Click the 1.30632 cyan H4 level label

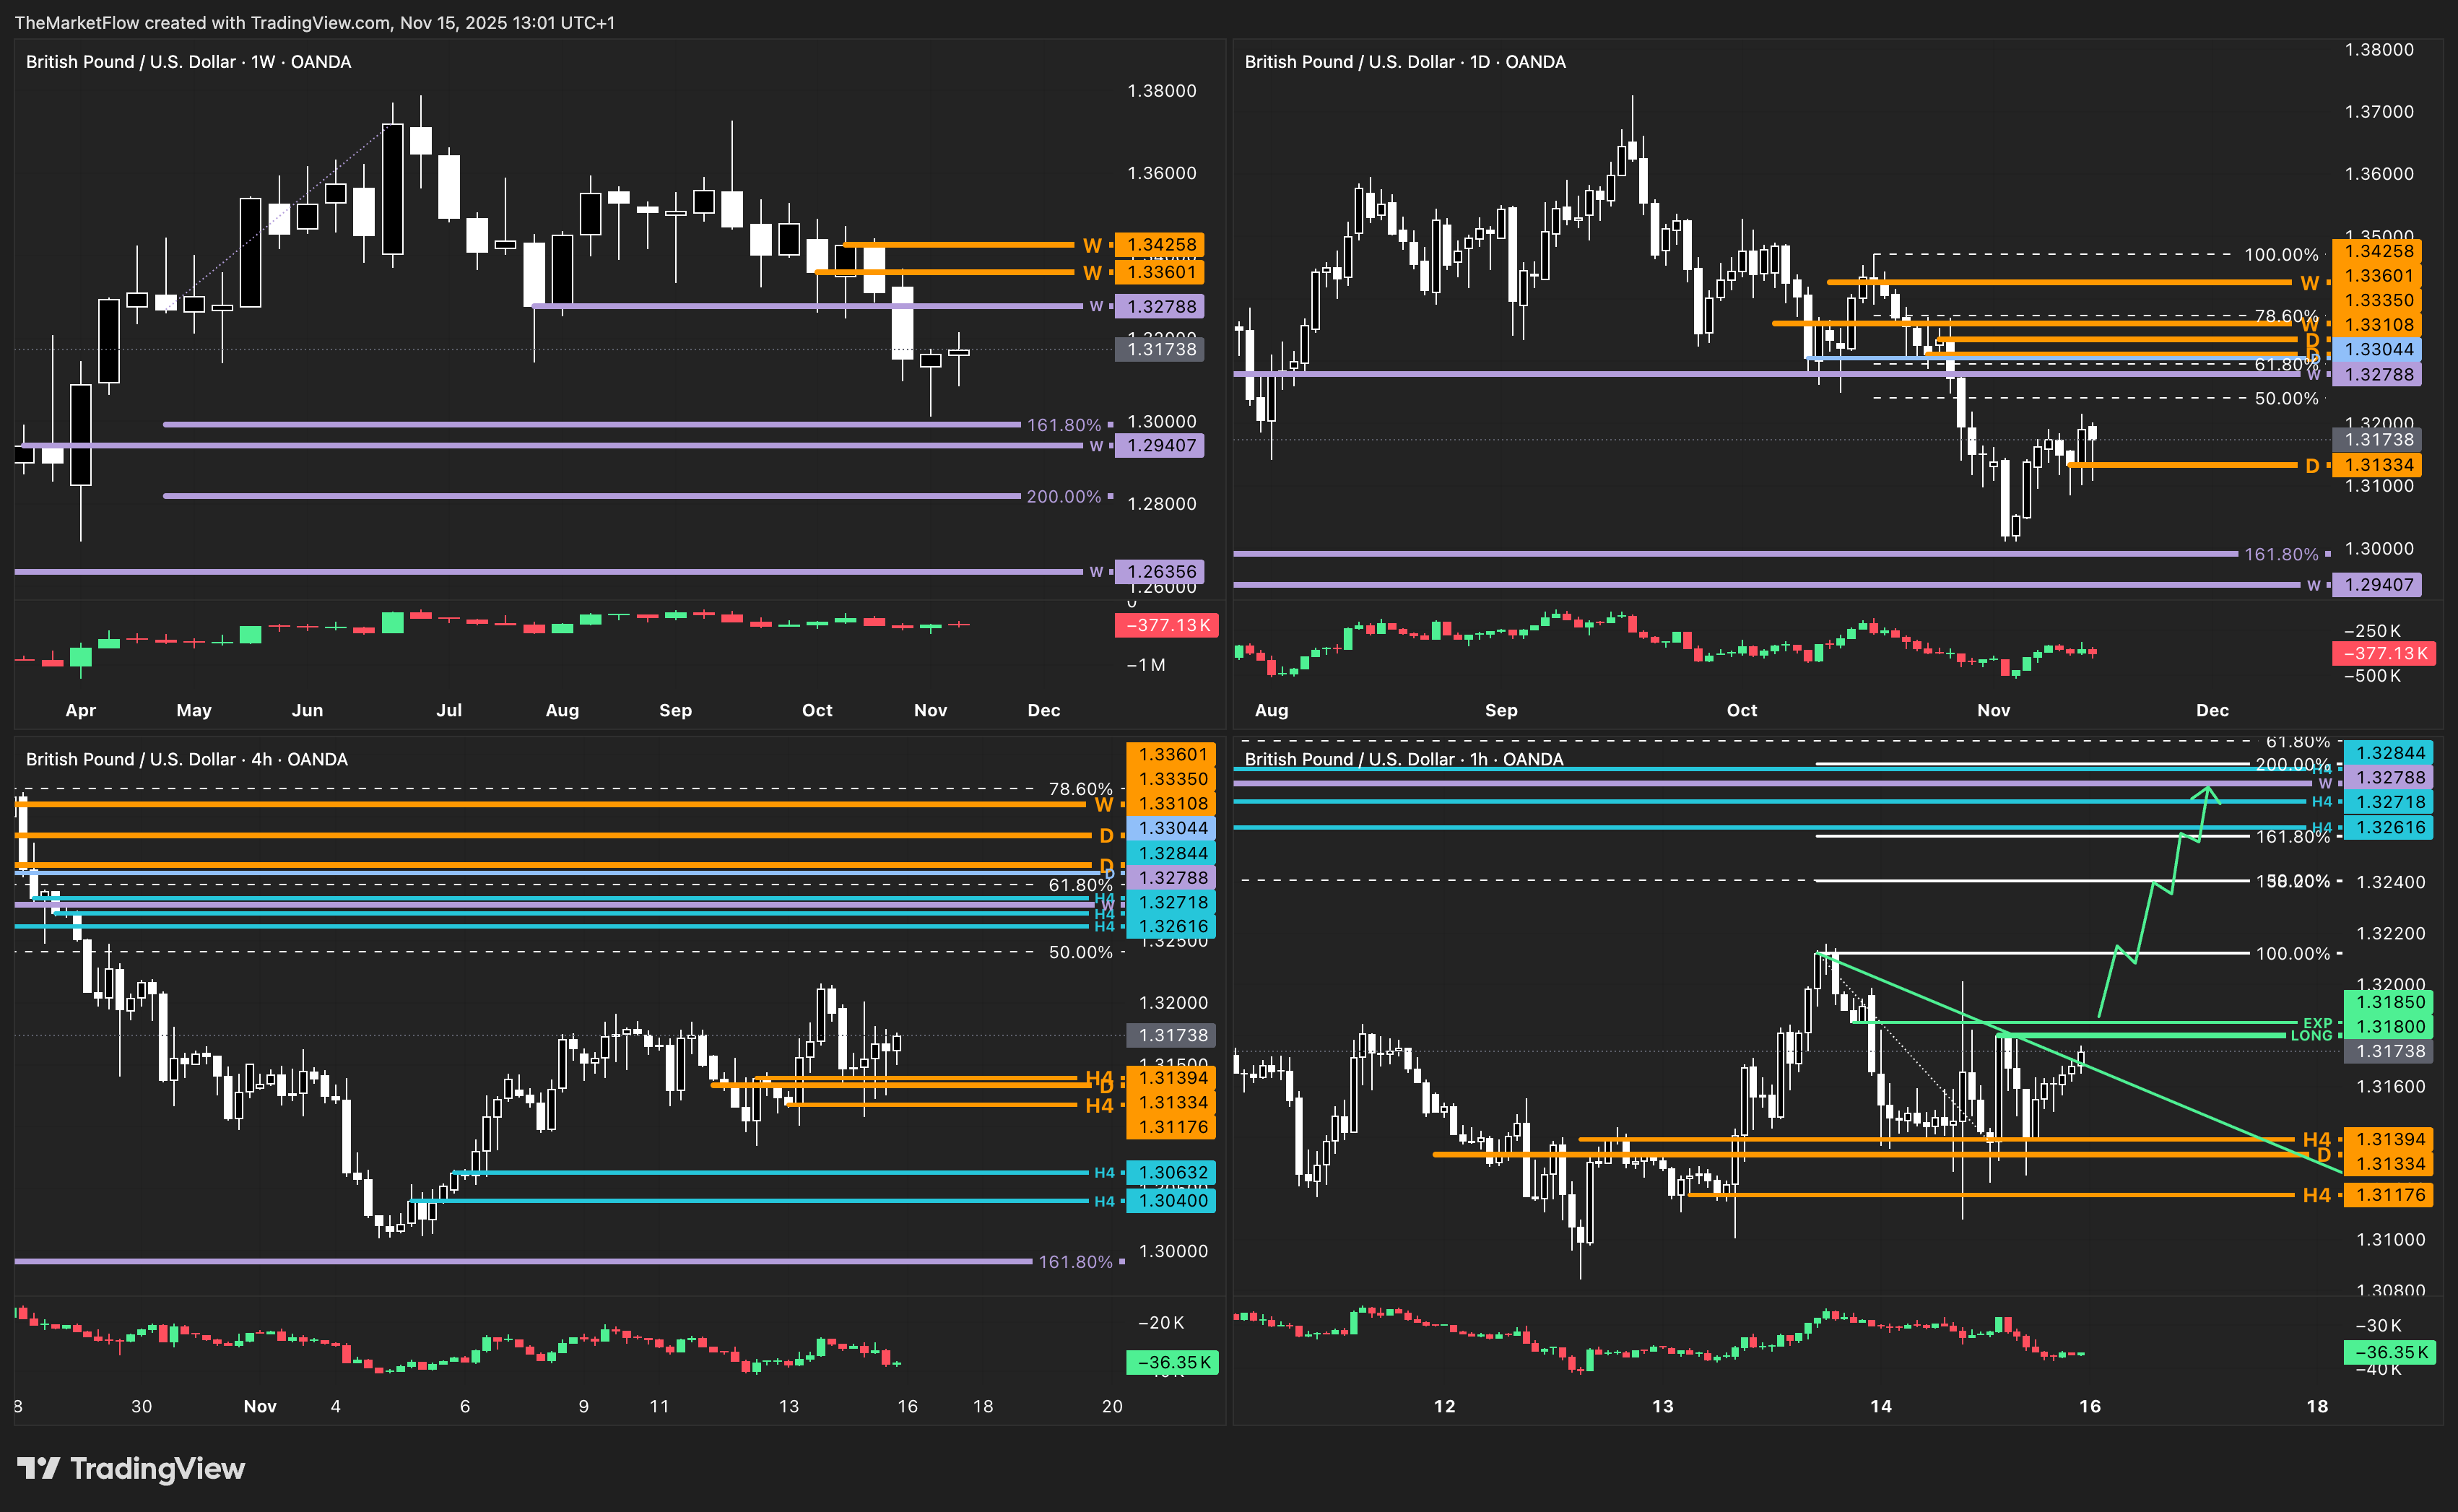pos(1172,1172)
